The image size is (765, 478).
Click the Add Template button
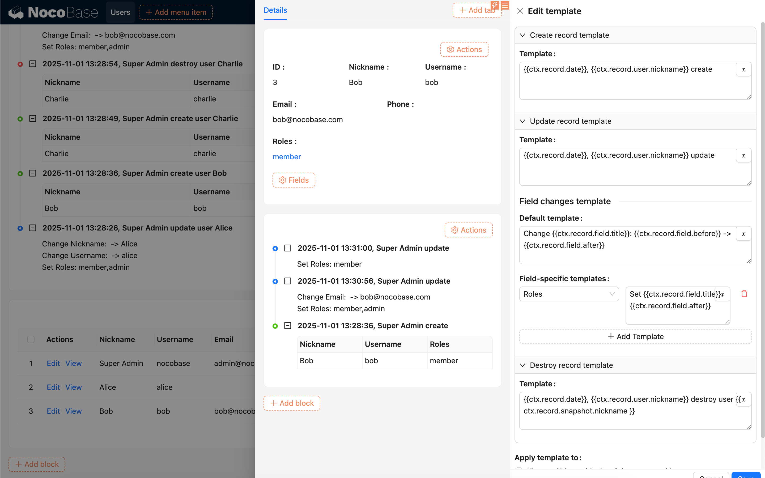pos(635,336)
